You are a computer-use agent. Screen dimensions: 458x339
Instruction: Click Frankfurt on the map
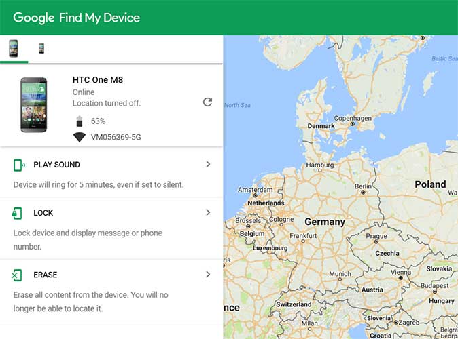[x=303, y=235]
